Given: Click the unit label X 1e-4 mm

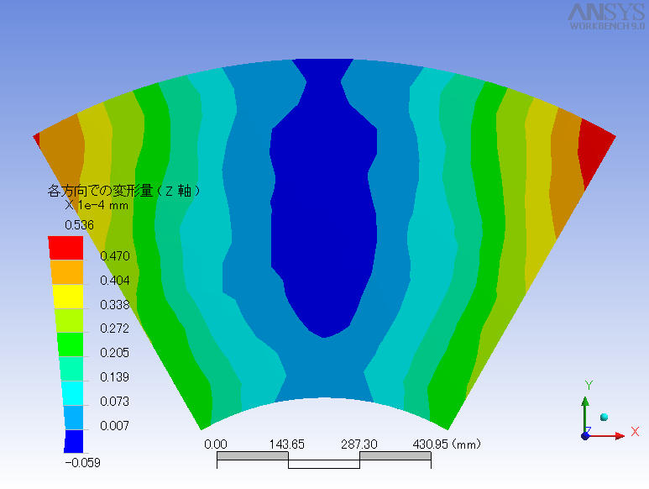Looking at the screenshot, I should pos(97,205).
